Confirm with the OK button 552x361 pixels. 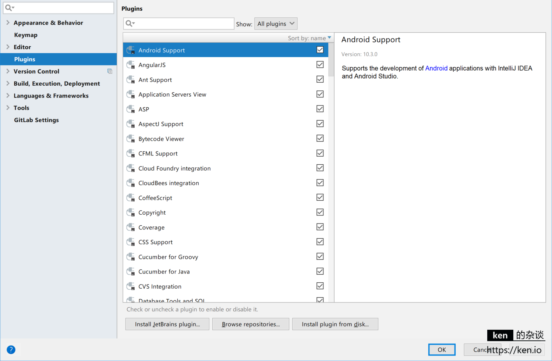[442, 350]
